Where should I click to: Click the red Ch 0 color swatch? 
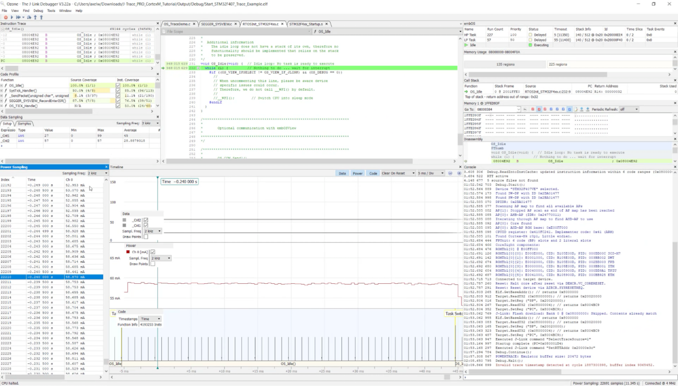(x=128, y=252)
